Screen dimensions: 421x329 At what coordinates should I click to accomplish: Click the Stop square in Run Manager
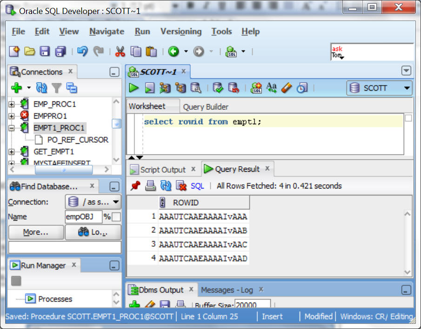16,281
